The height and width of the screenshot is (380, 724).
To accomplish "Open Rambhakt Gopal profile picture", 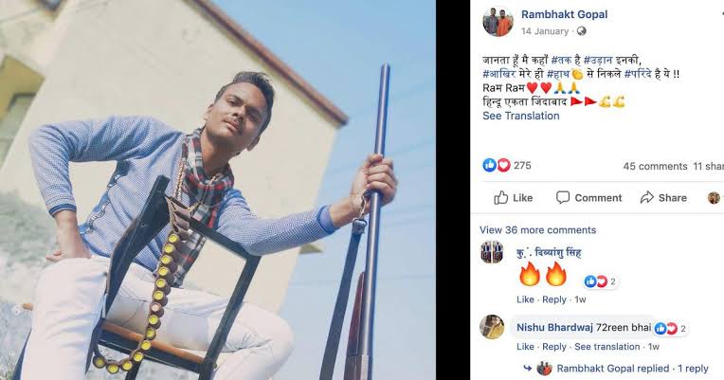I will point(498,22).
